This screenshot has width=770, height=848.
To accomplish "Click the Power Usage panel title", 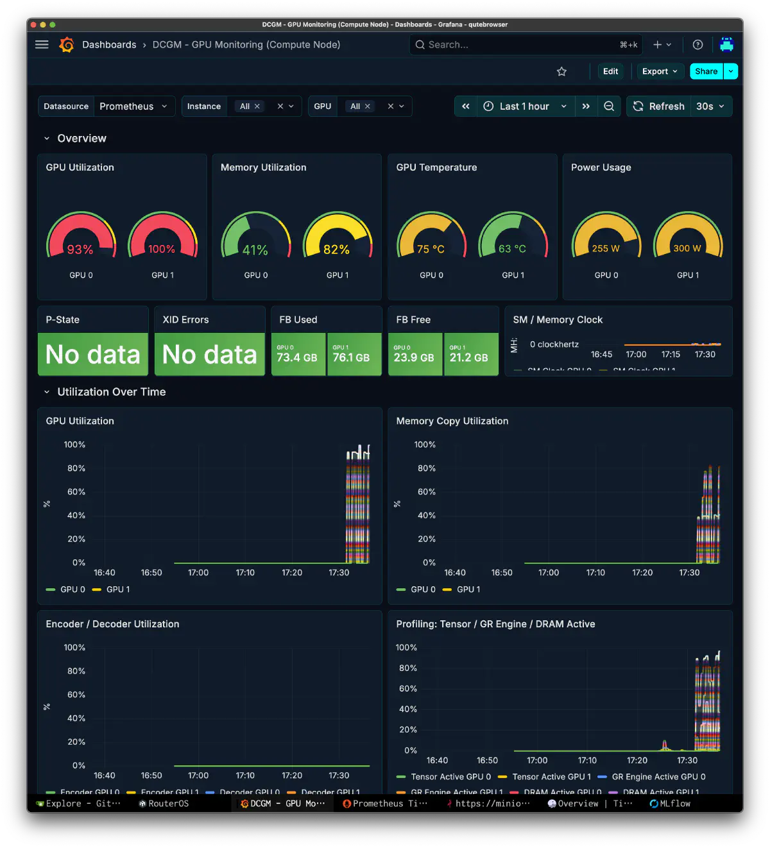I will pos(601,167).
